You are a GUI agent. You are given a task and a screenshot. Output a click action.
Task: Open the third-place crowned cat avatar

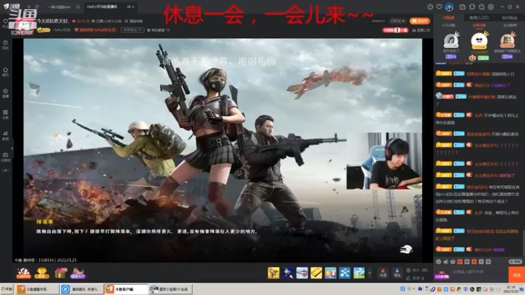[507, 41]
